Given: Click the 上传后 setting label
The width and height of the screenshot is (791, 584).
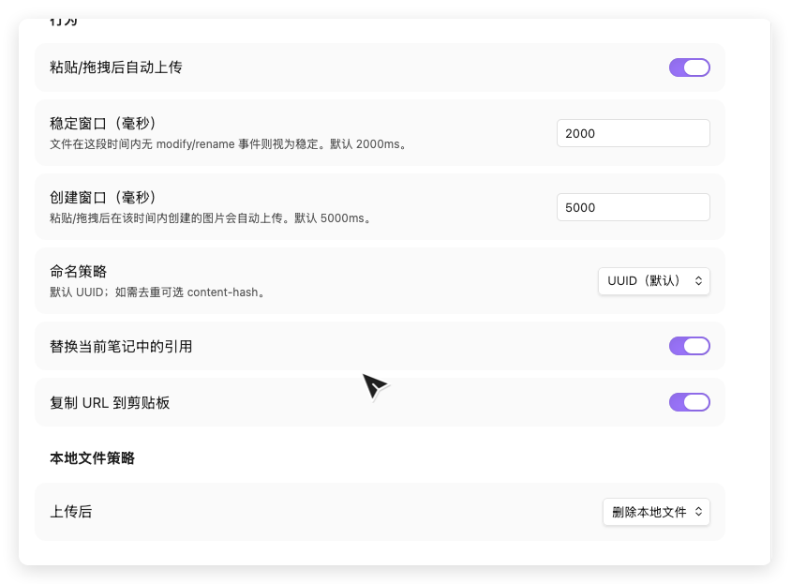Looking at the screenshot, I should tap(70, 512).
